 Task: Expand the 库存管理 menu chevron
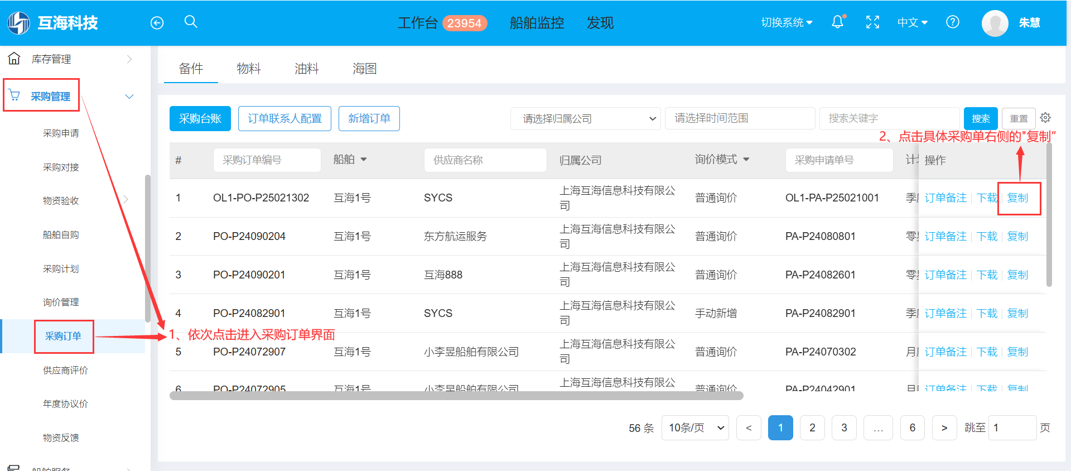129,59
